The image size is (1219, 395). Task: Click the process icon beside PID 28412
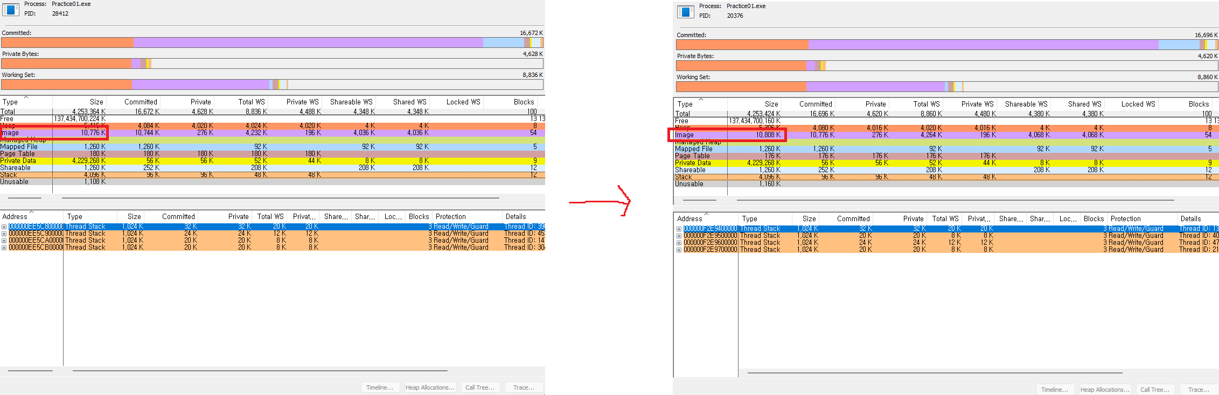tap(11, 10)
